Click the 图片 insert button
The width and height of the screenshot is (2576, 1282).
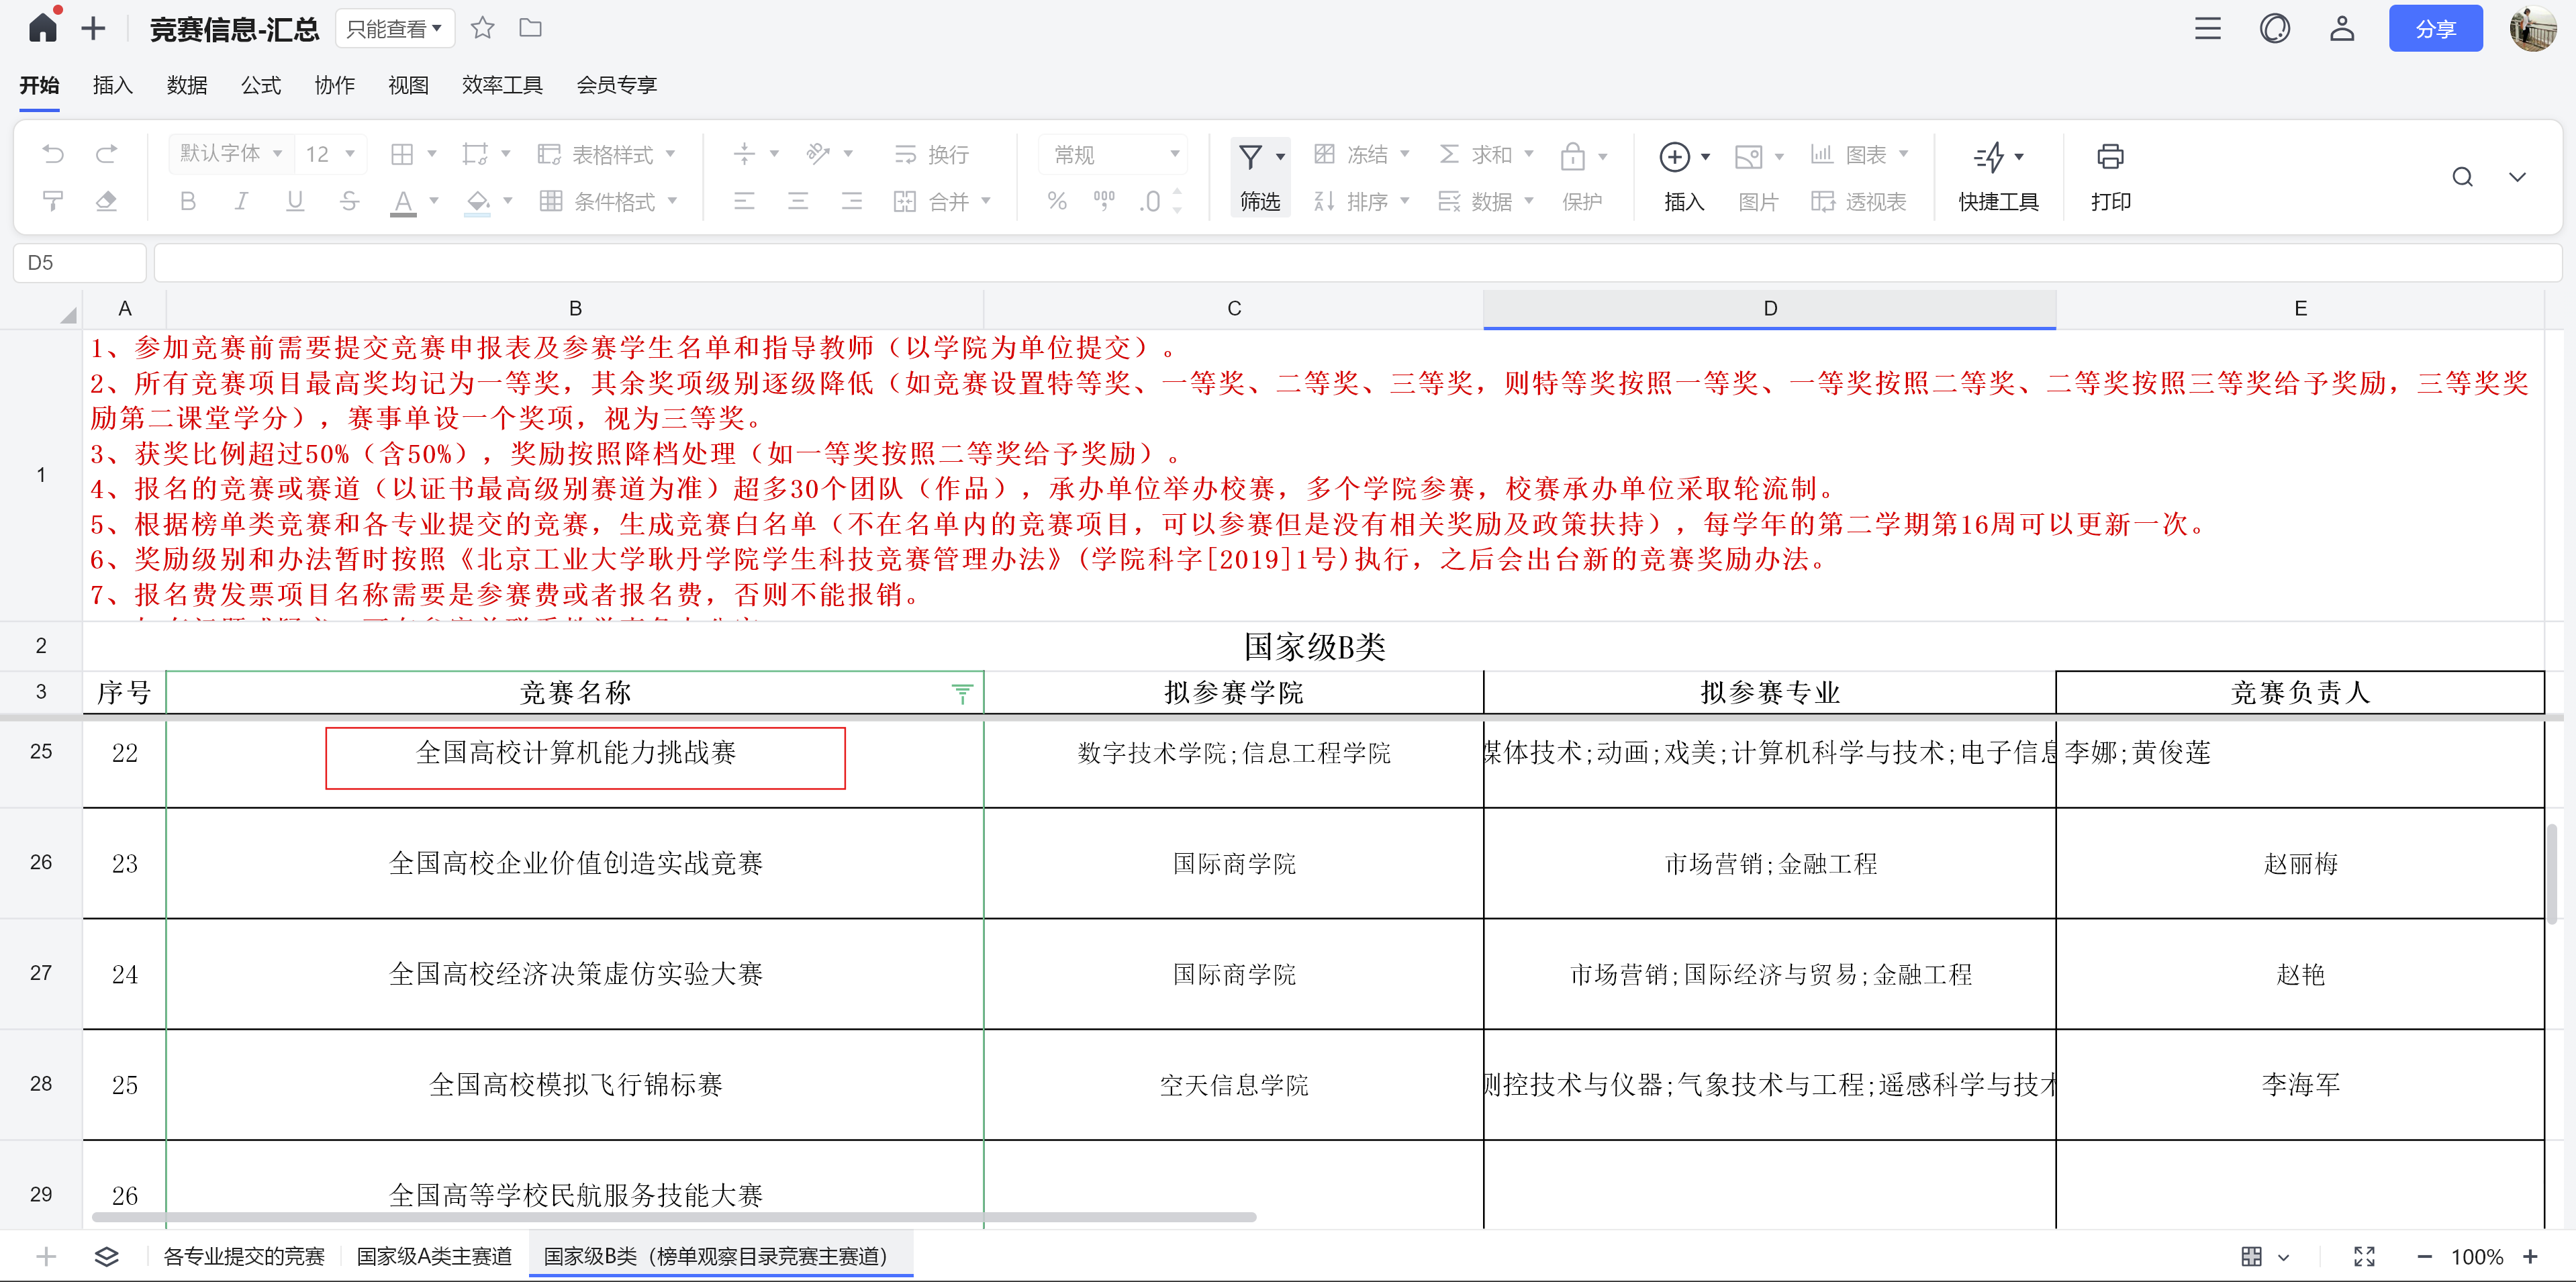[1758, 177]
